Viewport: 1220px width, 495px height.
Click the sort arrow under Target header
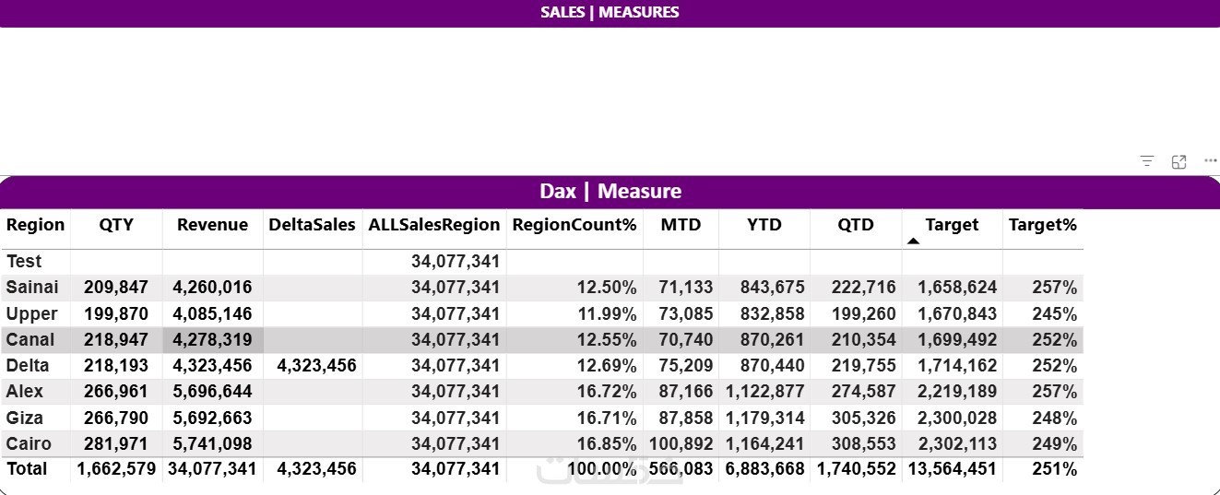pos(913,241)
